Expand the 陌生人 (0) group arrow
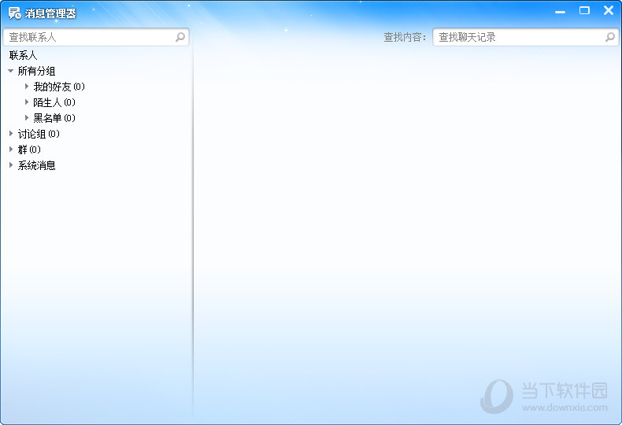 [27, 102]
